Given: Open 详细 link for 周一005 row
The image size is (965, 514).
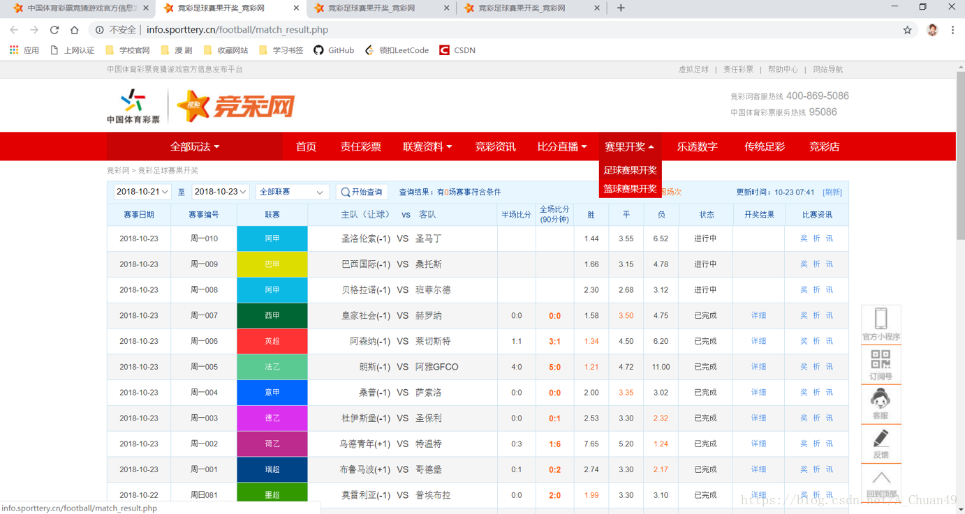Looking at the screenshot, I should 758,367.
